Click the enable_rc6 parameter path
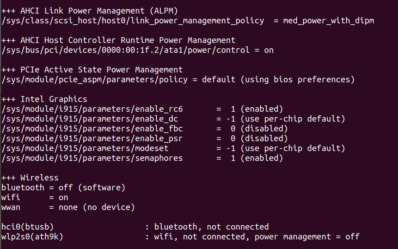 coord(92,109)
